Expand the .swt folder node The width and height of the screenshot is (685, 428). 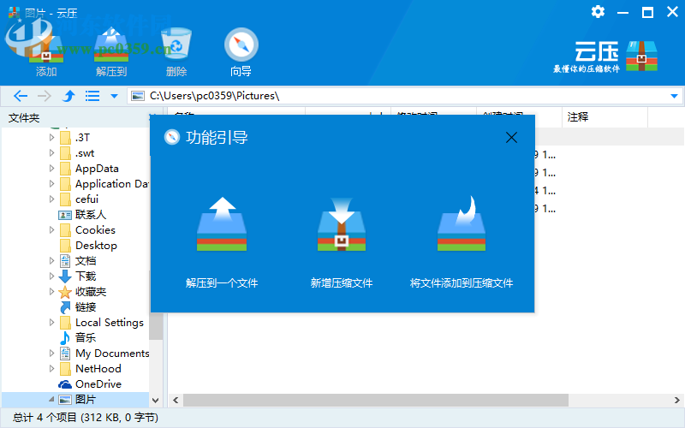point(51,153)
